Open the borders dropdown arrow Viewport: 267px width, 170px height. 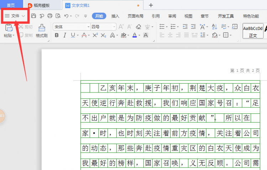tap(231, 36)
